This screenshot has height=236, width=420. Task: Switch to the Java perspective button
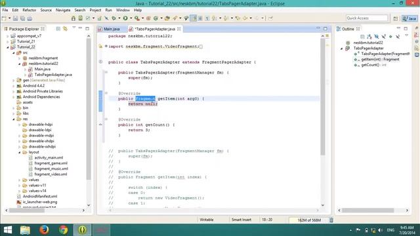click(409, 18)
